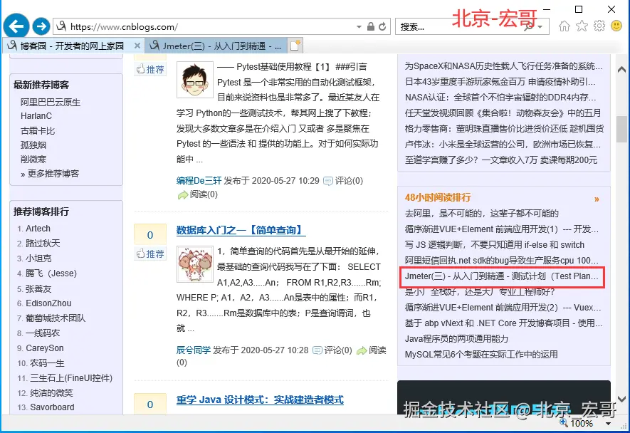Open the highlighted Jmeter(三) 测试计划 link
The width and height of the screenshot is (630, 433).
[501, 276]
